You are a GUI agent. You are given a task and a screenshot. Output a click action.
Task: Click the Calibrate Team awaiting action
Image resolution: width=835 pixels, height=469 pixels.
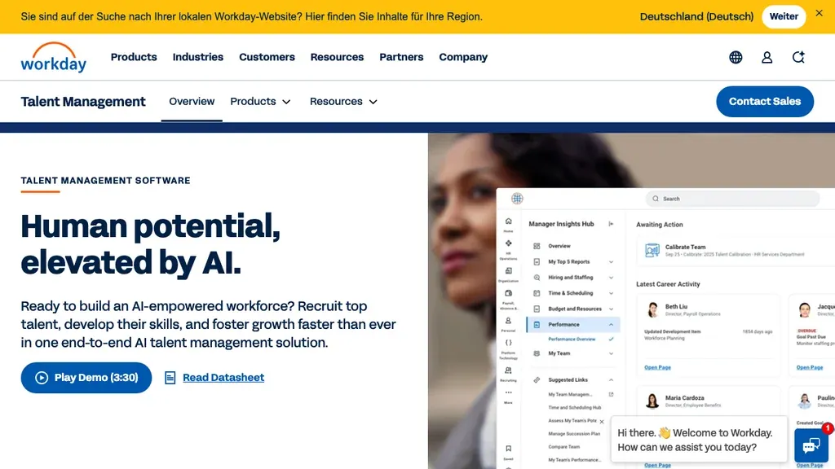click(735, 250)
